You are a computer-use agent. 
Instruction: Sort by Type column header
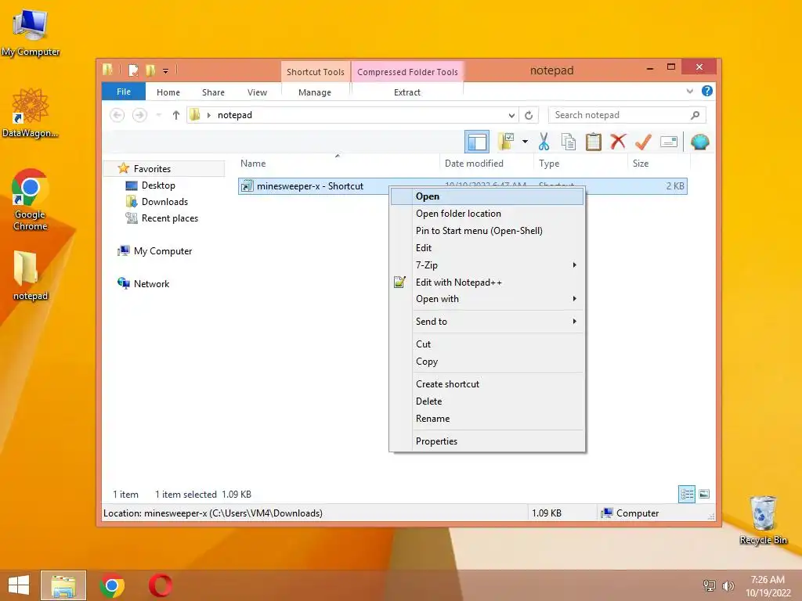[x=580, y=164]
